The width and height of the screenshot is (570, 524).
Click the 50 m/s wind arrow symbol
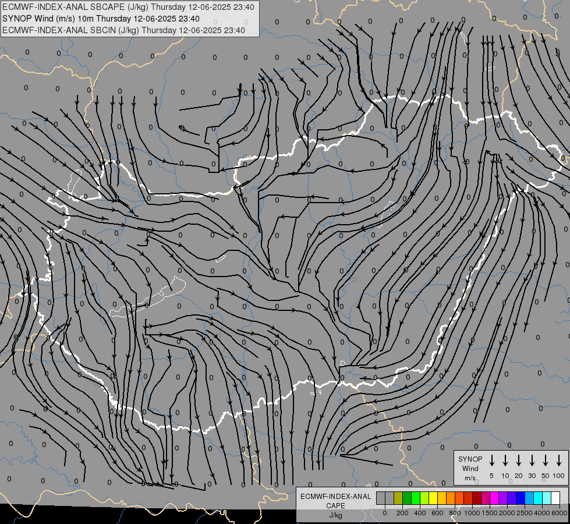pos(546,461)
